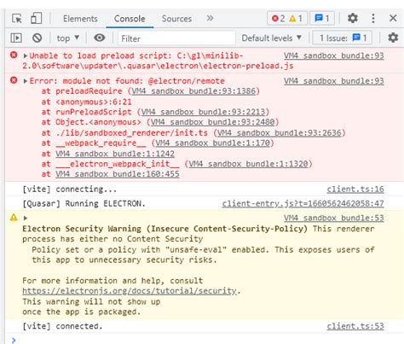This screenshot has width=404, height=344.
Task: Click the yellow warning triangle icon in the log
Action: click(x=14, y=218)
